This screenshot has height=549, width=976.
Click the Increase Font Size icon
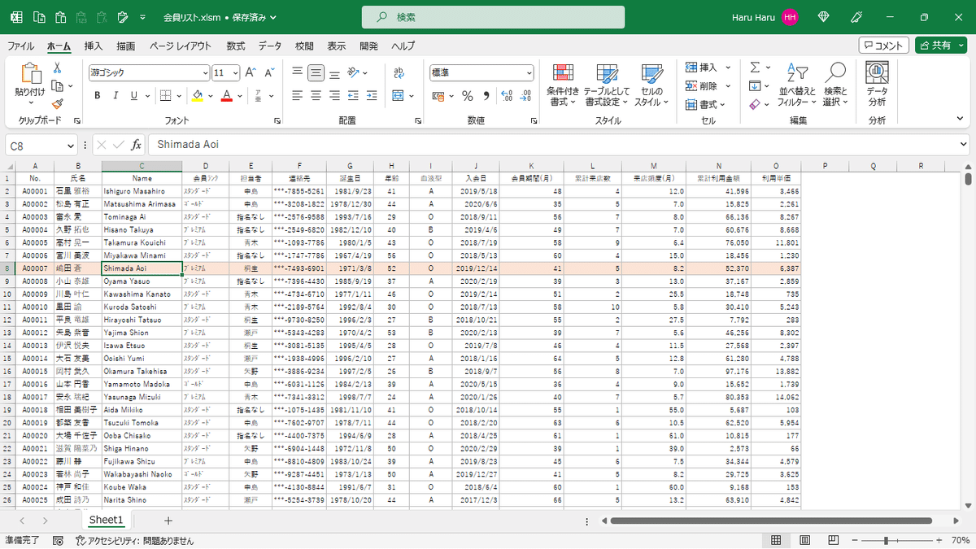click(x=250, y=72)
